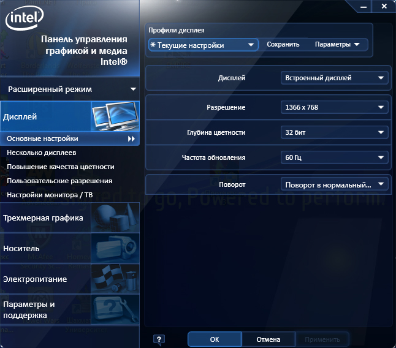Confirm settings with the ОК button
This screenshot has width=396, height=348.
pyautogui.click(x=215, y=339)
